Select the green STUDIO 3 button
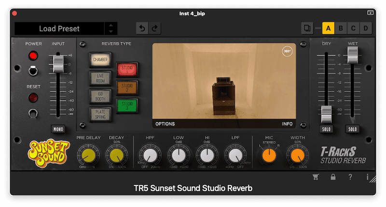 click(x=127, y=106)
